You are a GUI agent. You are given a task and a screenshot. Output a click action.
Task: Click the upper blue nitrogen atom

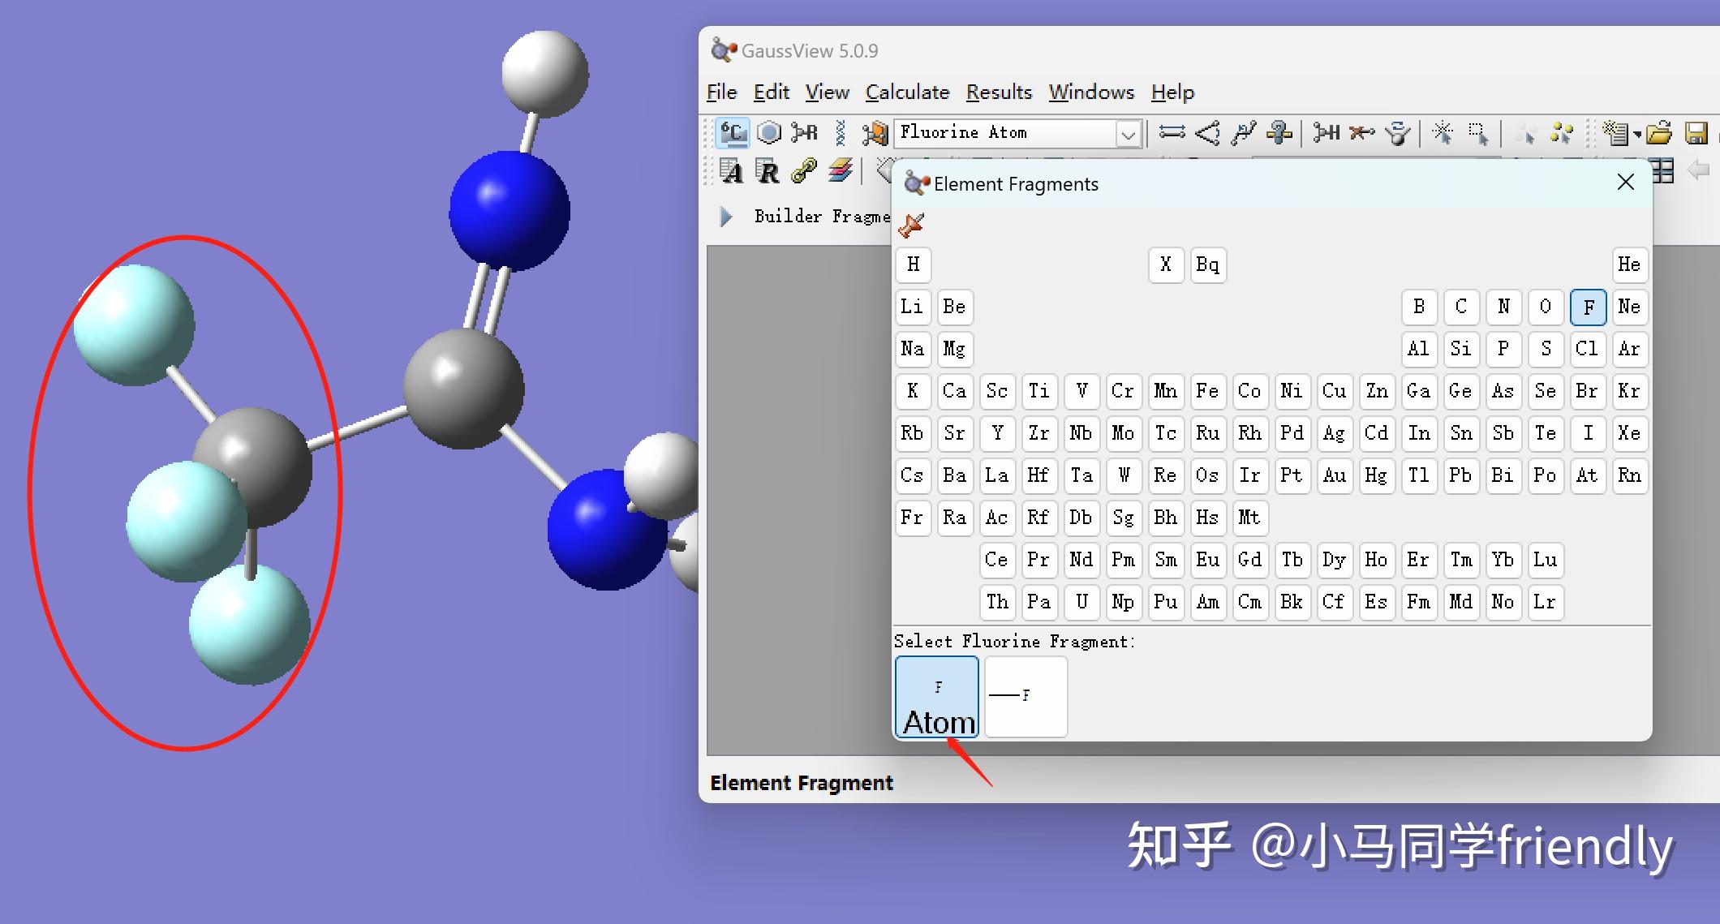click(510, 211)
